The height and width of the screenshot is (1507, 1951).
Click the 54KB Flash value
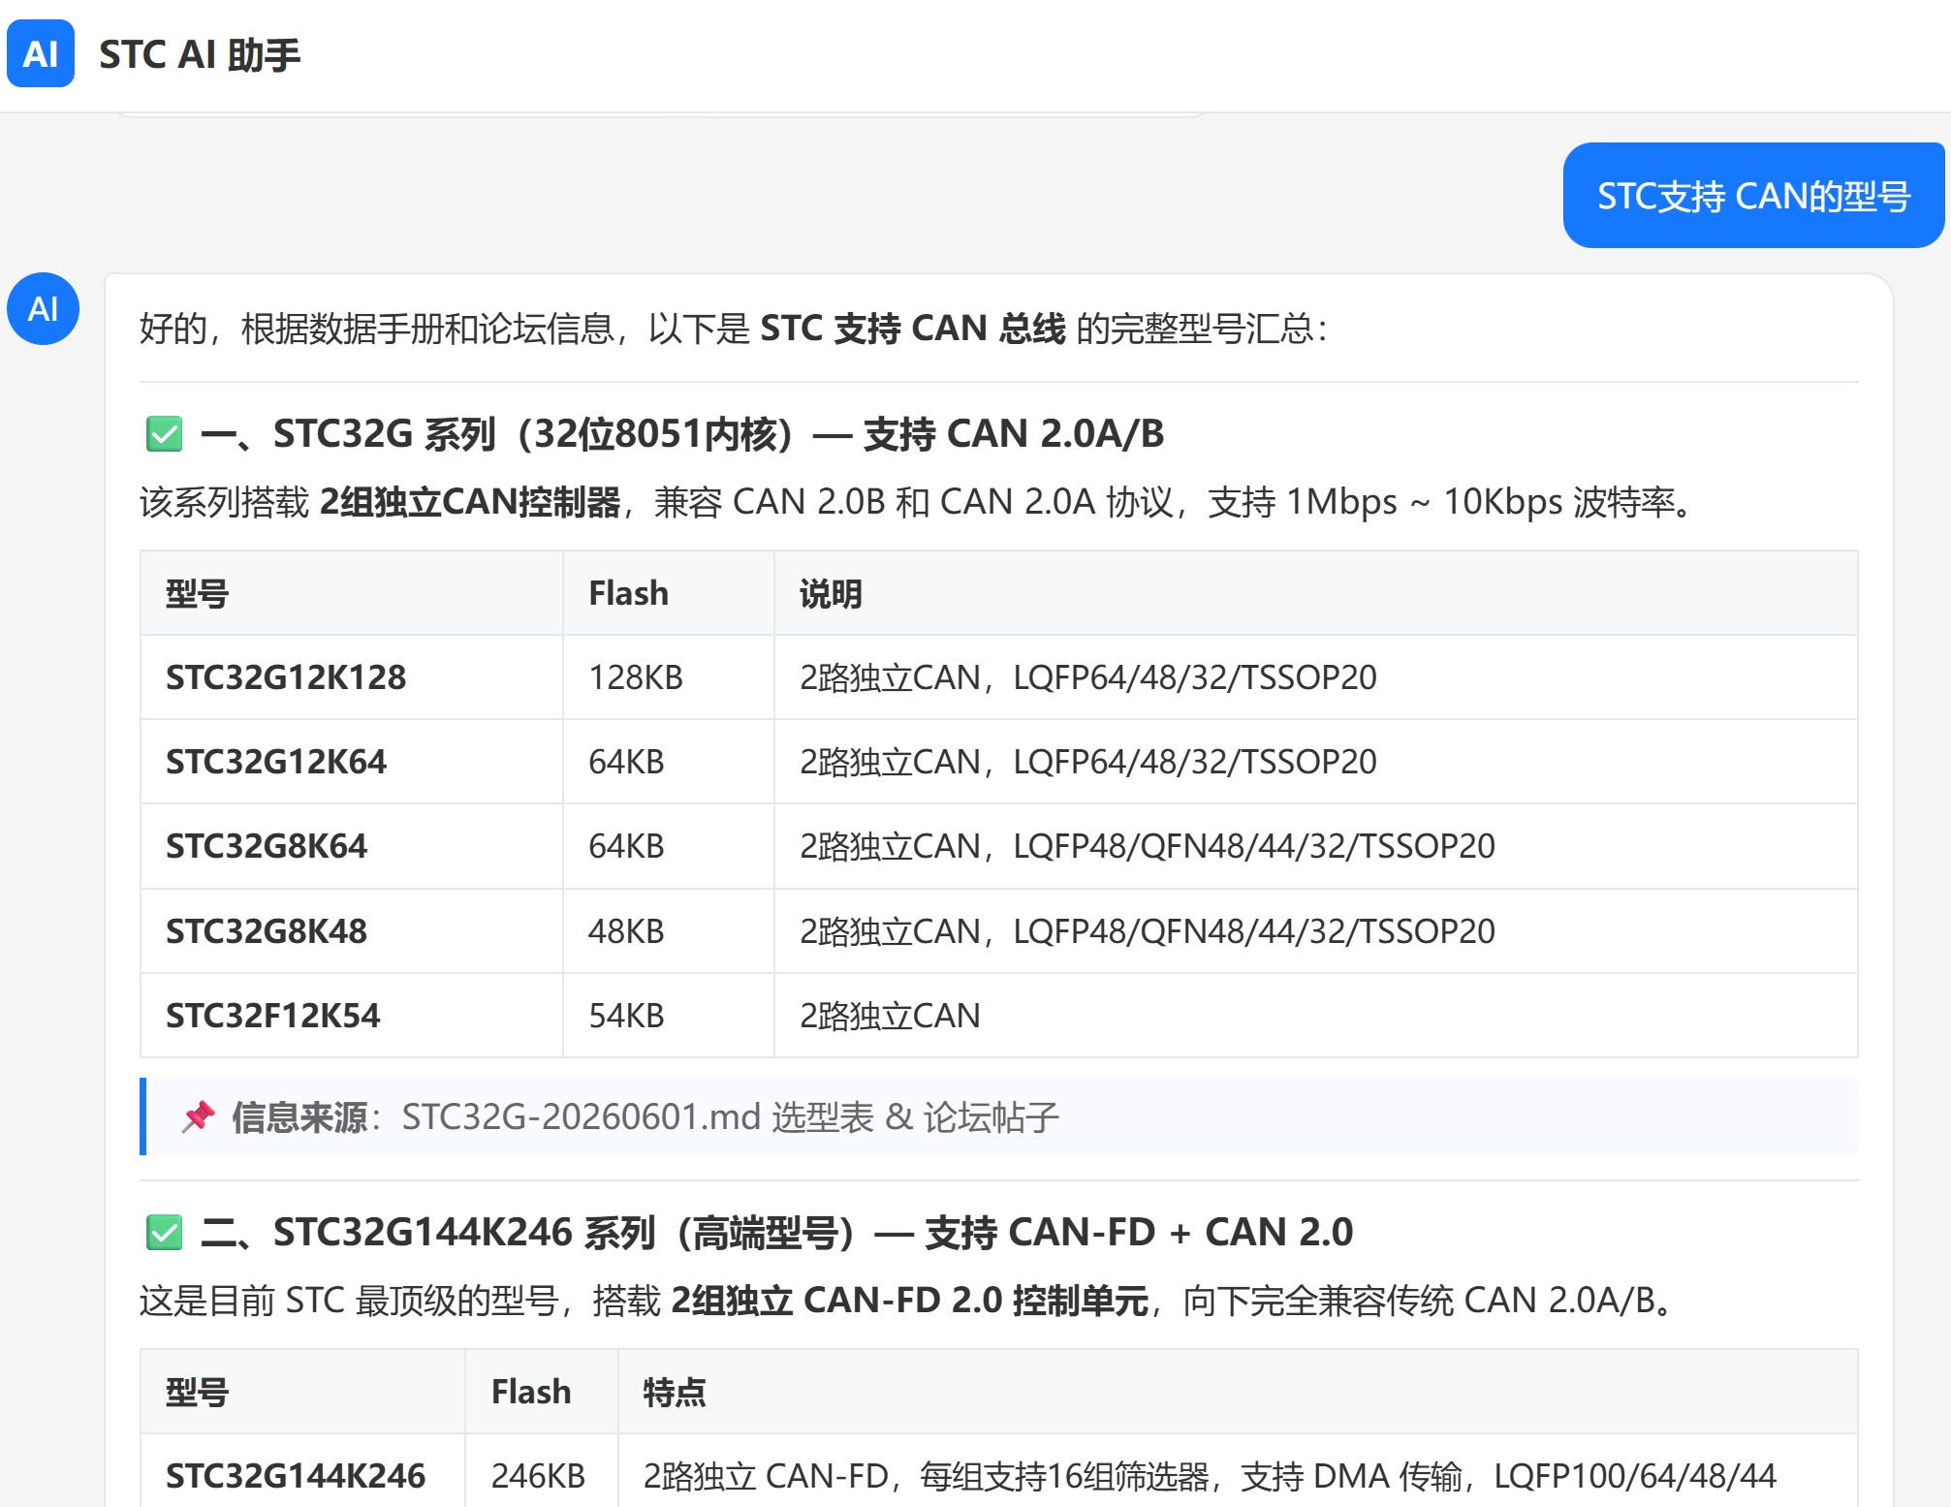click(626, 1016)
